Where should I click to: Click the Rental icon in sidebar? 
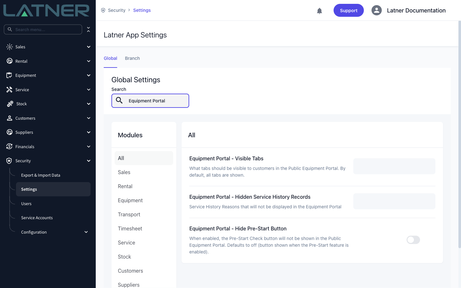(x=10, y=61)
